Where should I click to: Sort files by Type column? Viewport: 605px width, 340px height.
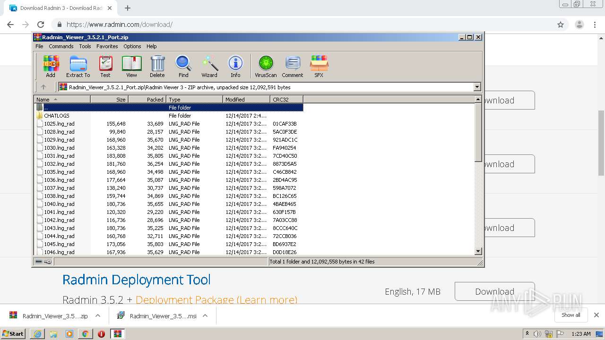click(x=194, y=99)
